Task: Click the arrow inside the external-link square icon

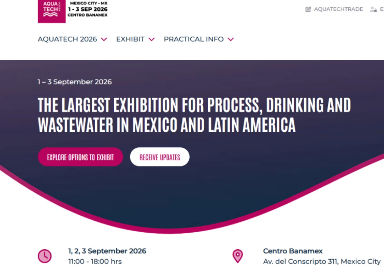Action: click(308, 9)
